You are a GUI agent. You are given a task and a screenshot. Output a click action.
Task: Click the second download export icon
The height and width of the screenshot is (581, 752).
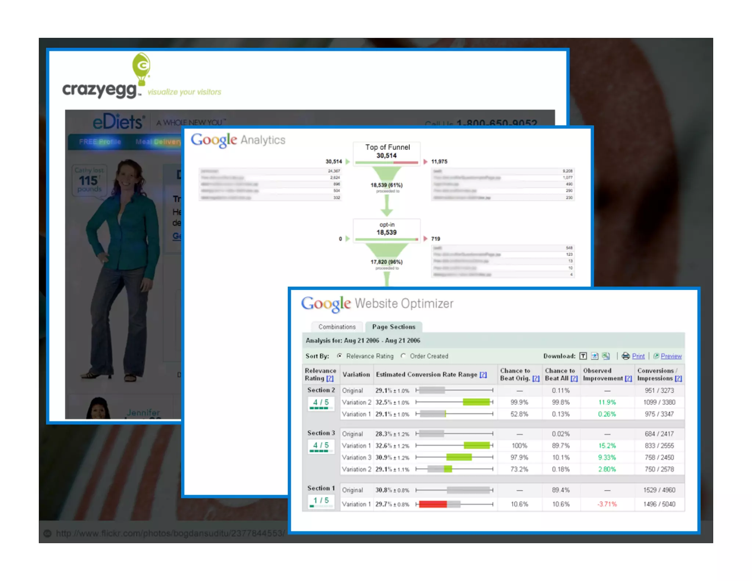tap(594, 356)
